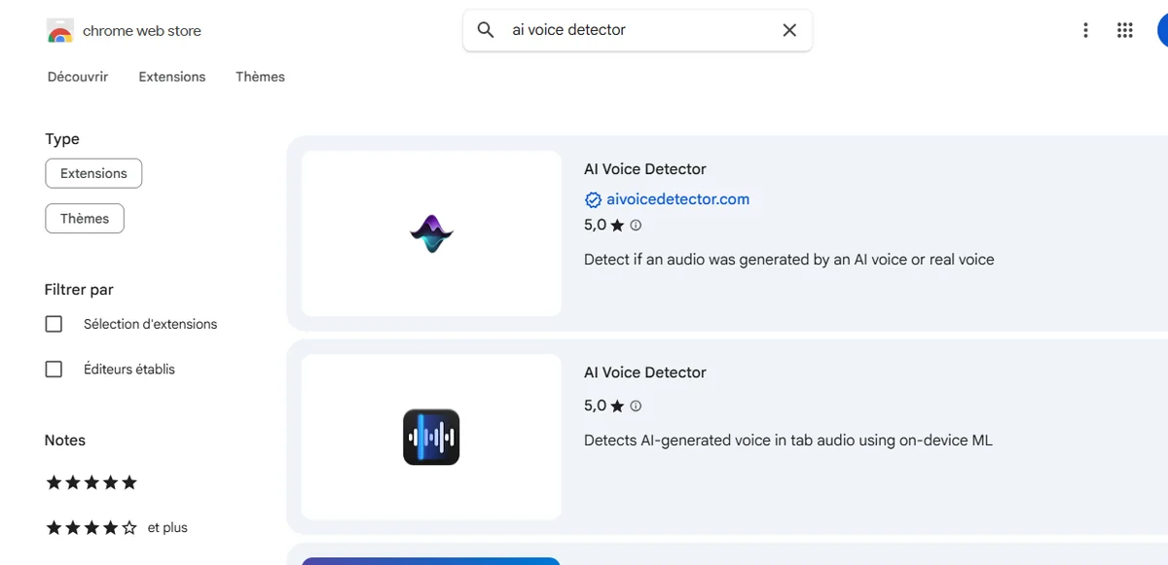Screen dimensions: 1168x565
Task: Filter by the Extensions type chip
Action: [x=93, y=173]
